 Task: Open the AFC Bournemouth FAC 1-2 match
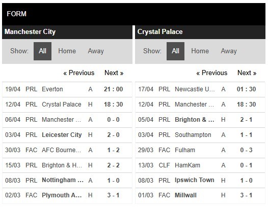[x=67, y=150]
